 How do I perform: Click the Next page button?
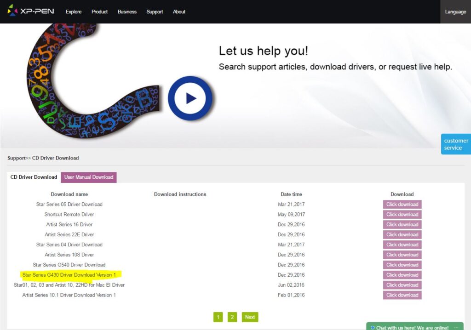pos(250,317)
